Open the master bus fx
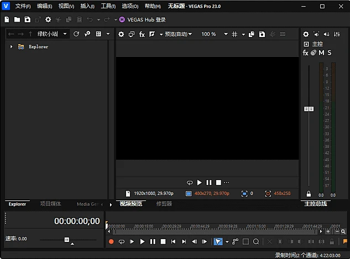Image resolution: width=350 pixels, height=259 pixels. [x=305, y=53]
